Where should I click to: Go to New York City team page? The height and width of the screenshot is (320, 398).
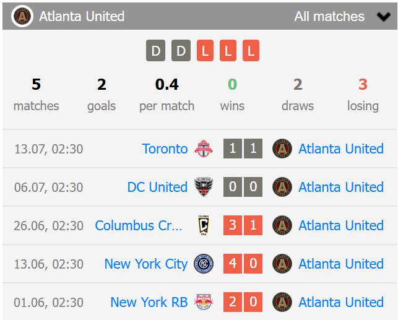pos(145,264)
